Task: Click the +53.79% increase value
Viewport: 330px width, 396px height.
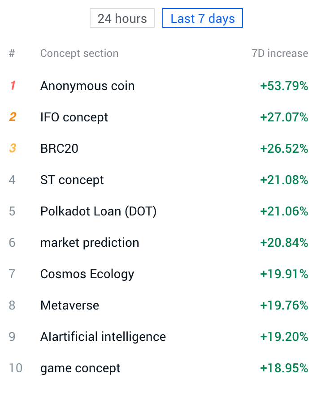Action: coord(284,86)
